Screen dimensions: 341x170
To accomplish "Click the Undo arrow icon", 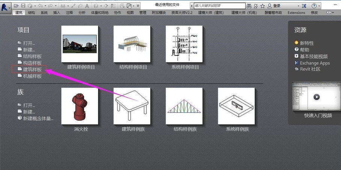I will pyautogui.click(x=40, y=6).
